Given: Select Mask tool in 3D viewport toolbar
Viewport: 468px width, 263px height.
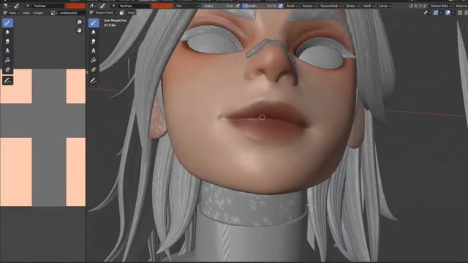Looking at the screenshot, I should coord(94,69).
